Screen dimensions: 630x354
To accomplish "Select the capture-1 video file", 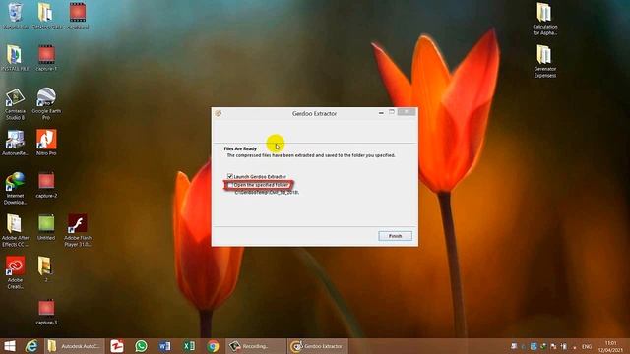I will click(x=46, y=58).
